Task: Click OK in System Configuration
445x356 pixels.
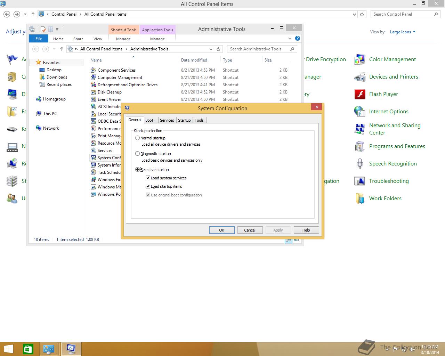Action: [x=221, y=230]
